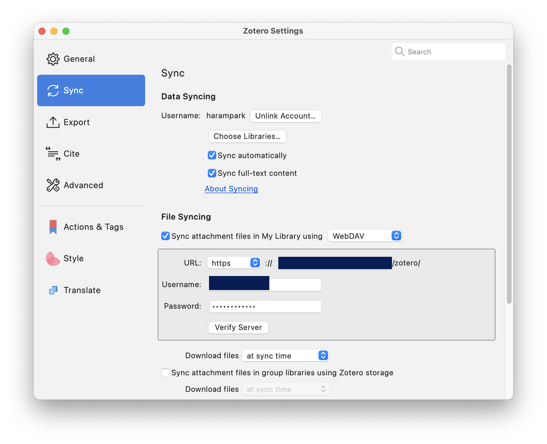Switch to the General pane label
The height and width of the screenshot is (444, 547).
click(79, 59)
